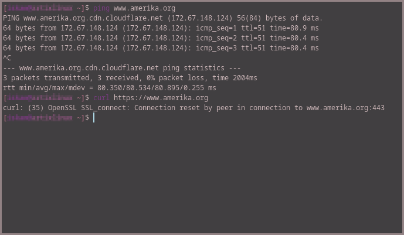
Task: Click the text cursor at the empty prompt
Action: pyautogui.click(x=94, y=118)
